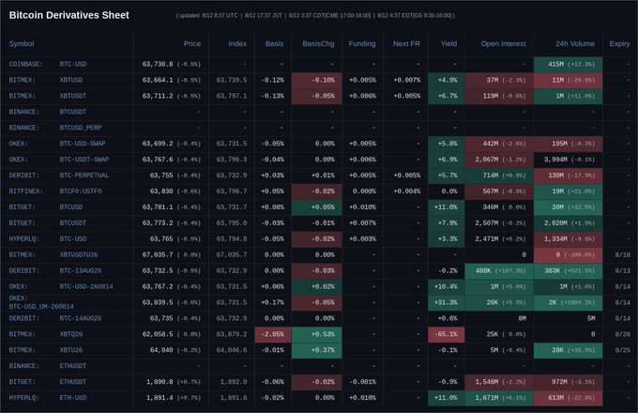The height and width of the screenshot is (413, 638).
Task: Select the XBTUSDTU26 symbol
Action: point(79,254)
